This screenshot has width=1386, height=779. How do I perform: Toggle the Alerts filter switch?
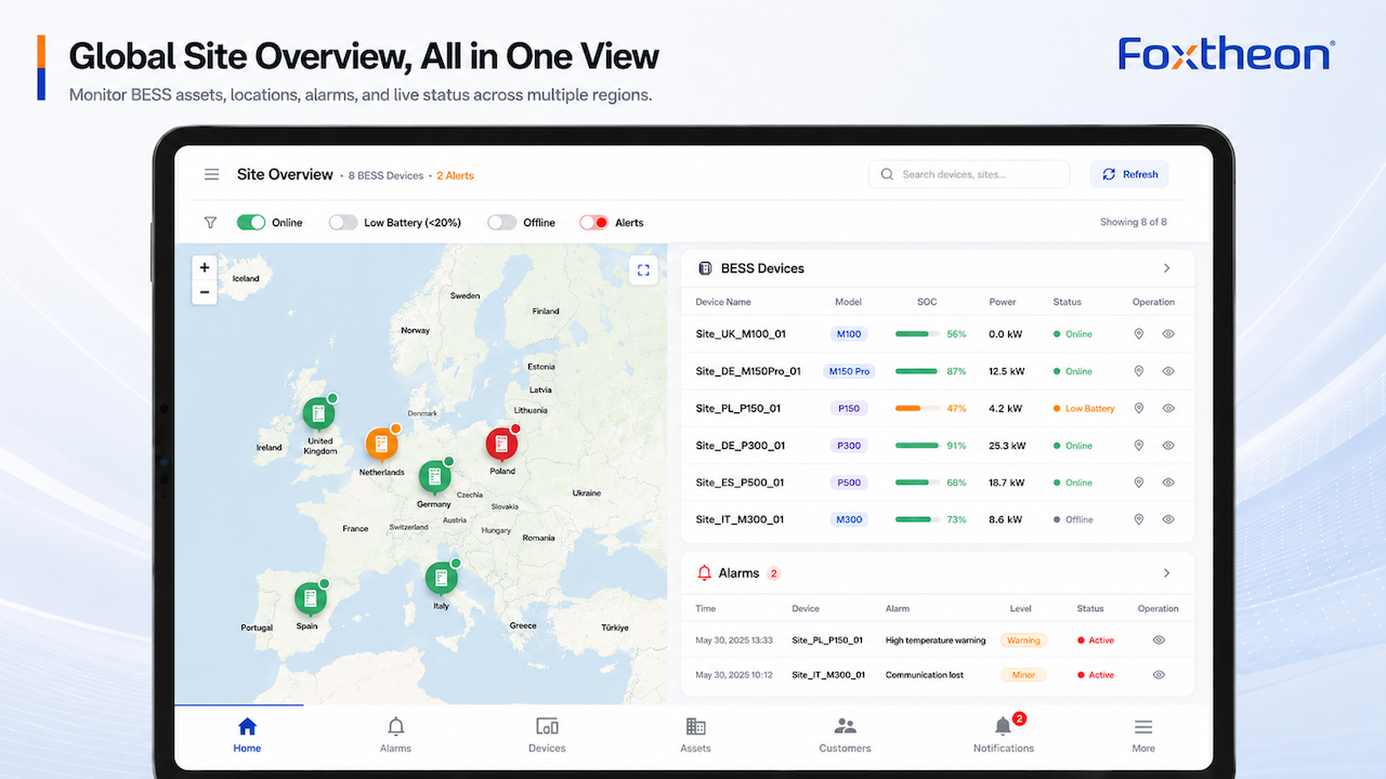click(x=593, y=222)
